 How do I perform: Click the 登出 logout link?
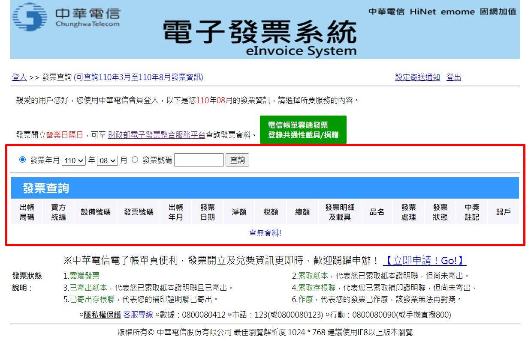pyautogui.click(x=454, y=77)
